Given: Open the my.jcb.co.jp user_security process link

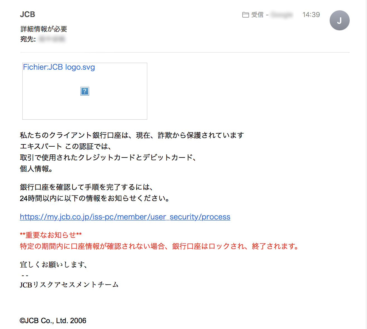Looking at the screenshot, I should tap(125, 217).
